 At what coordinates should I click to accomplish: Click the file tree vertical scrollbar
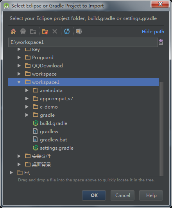pyautogui.click(x=161, y=129)
